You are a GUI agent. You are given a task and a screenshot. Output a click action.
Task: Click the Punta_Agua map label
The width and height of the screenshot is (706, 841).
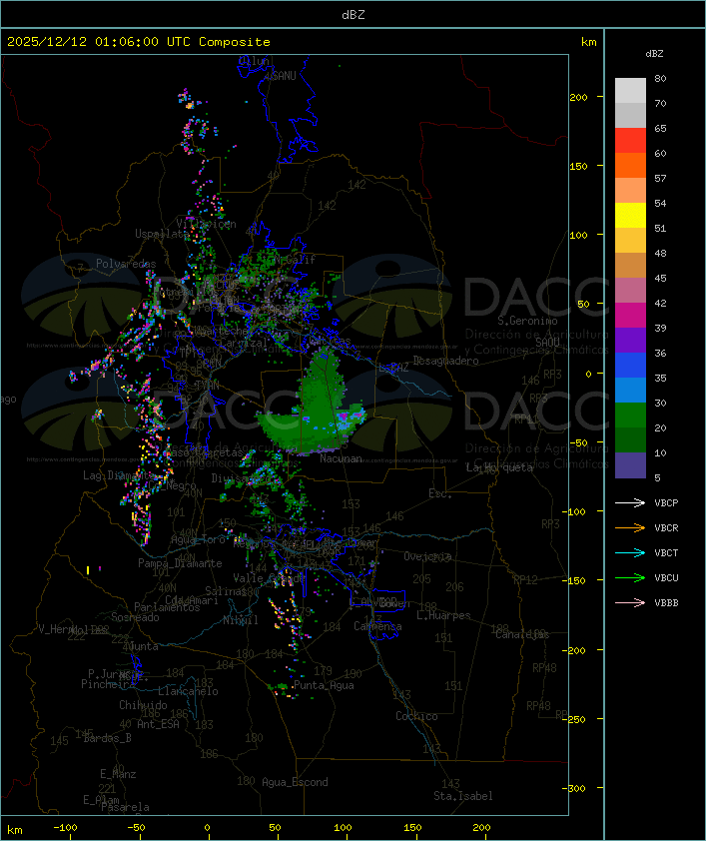(x=324, y=685)
